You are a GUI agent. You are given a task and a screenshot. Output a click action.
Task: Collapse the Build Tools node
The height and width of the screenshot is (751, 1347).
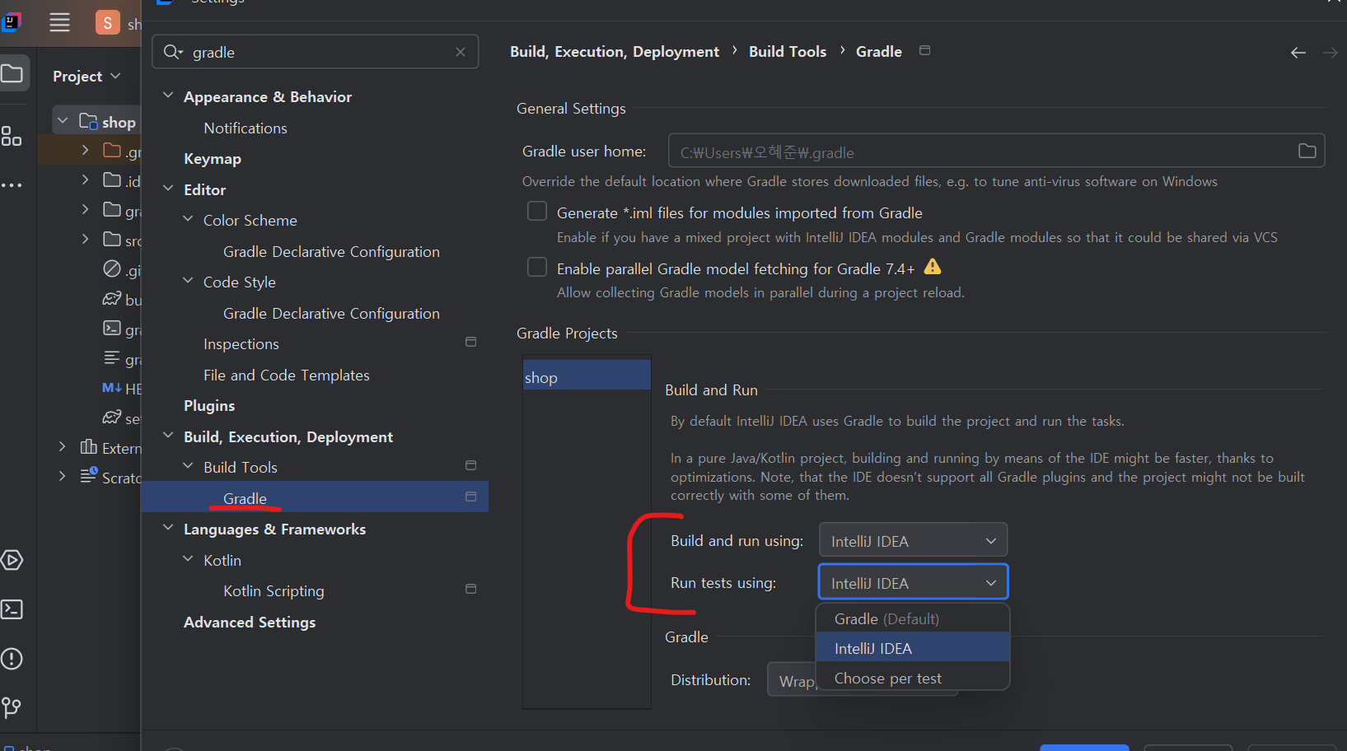188,466
